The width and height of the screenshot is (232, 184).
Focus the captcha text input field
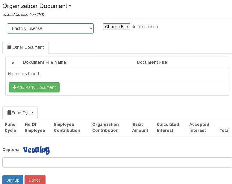(x=117, y=162)
